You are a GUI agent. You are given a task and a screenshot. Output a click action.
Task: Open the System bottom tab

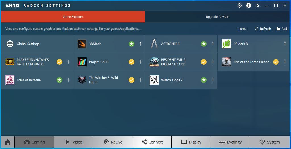(270, 142)
